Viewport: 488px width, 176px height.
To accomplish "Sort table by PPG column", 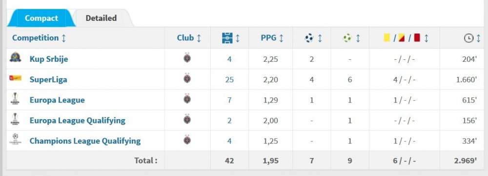I will 272,38.
